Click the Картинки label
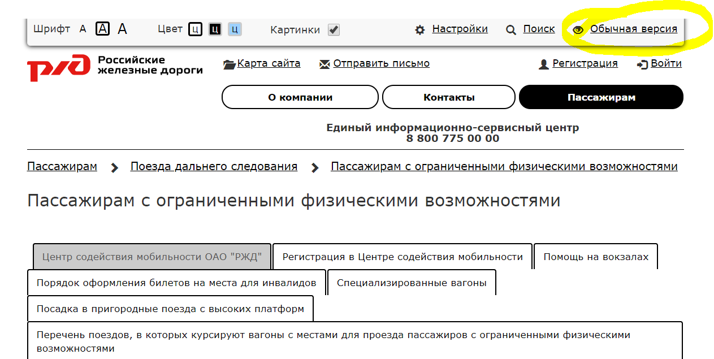The image size is (714, 359). [x=295, y=30]
